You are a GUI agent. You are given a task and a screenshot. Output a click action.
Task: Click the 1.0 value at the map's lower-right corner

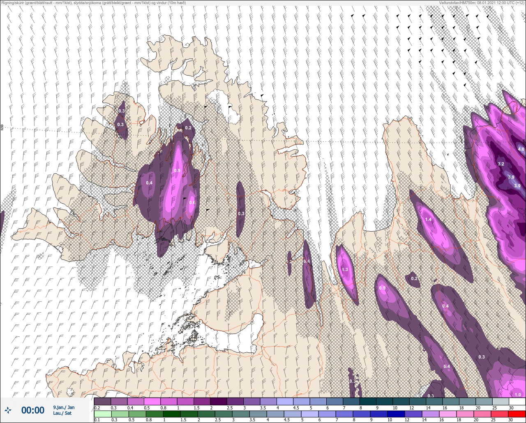[518, 395]
